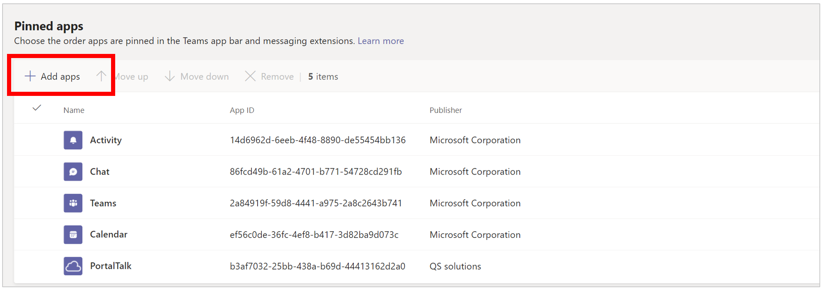Screen dimensions: 824x291
Task: Click the 5 items count label
Action: 323,77
